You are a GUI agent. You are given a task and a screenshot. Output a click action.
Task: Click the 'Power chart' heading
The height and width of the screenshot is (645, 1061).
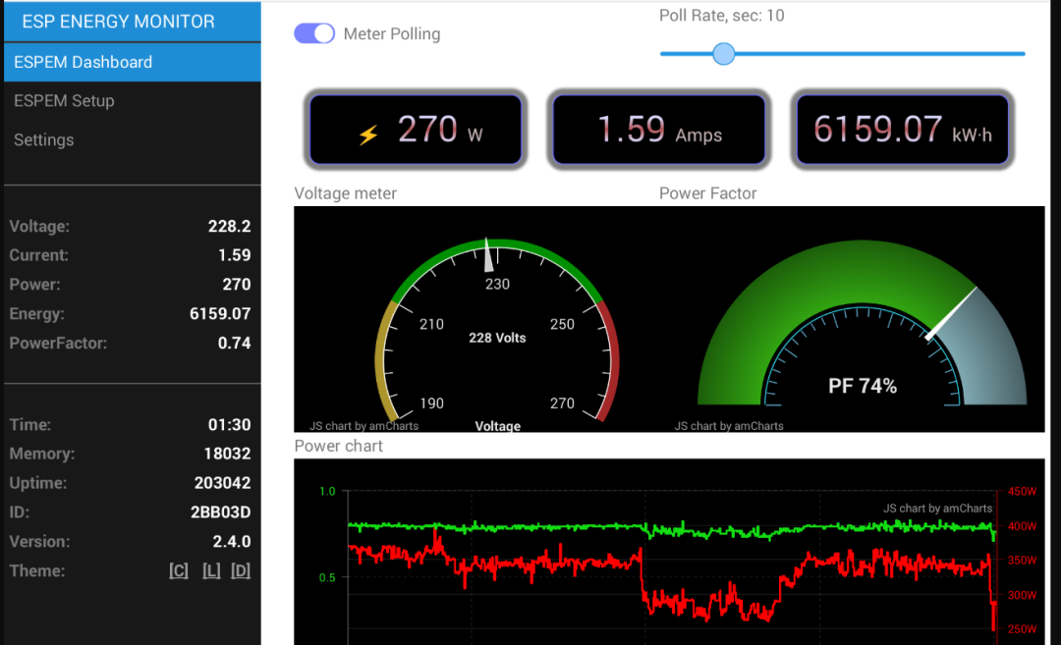338,447
